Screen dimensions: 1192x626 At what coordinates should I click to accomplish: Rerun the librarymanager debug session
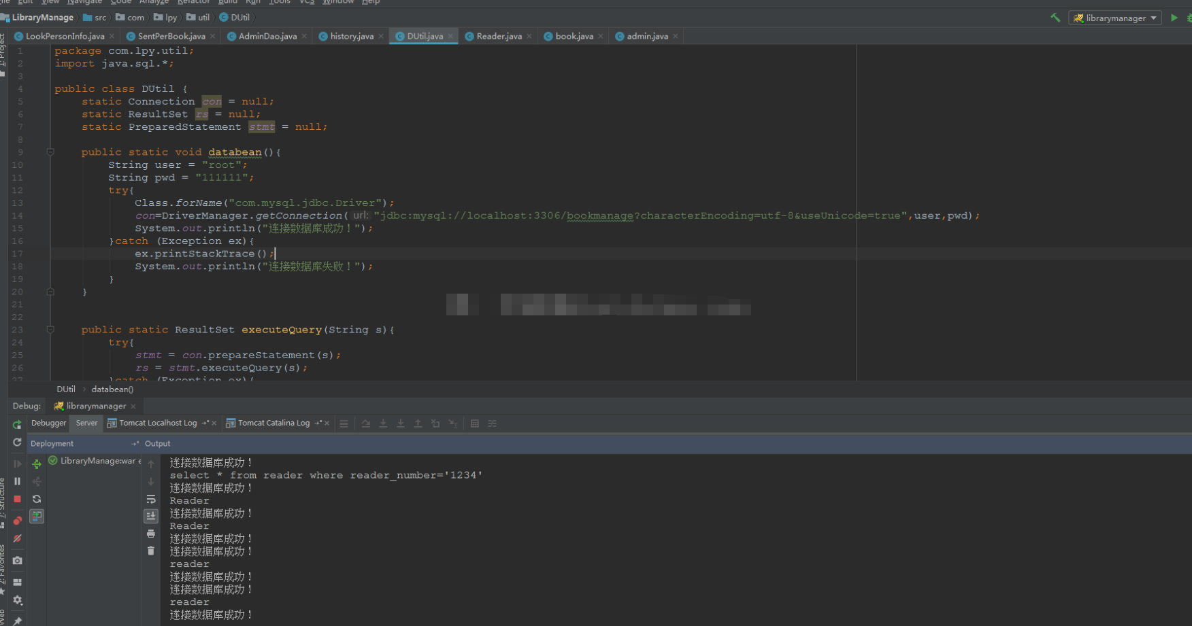17,424
